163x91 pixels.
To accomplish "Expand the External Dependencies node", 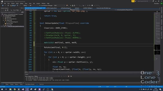I will click(3, 19).
